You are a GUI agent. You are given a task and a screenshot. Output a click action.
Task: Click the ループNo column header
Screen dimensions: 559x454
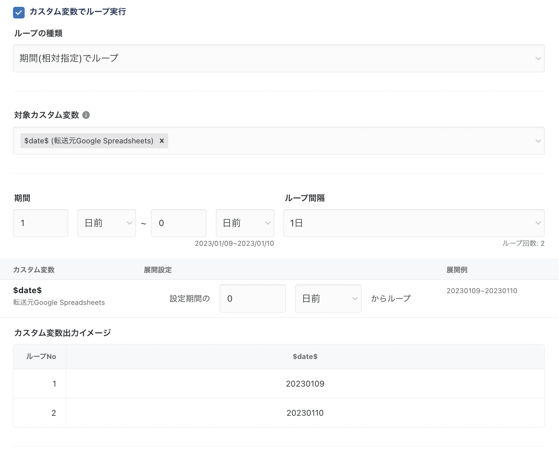(41, 356)
